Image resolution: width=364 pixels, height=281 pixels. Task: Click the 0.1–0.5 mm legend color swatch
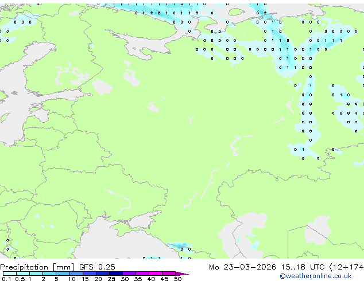(x=10, y=274)
